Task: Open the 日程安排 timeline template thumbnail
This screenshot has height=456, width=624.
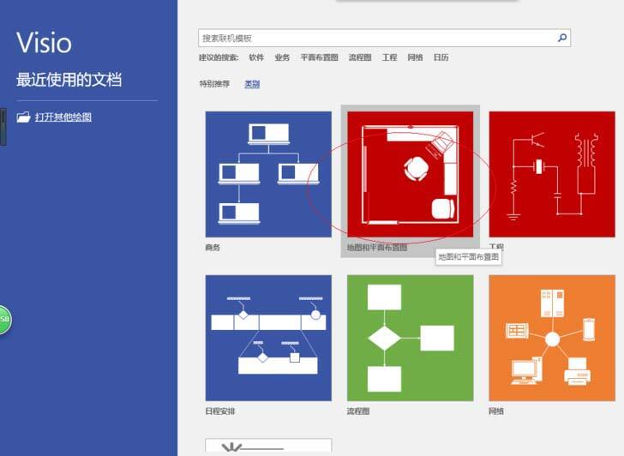Action: pyautogui.click(x=268, y=338)
